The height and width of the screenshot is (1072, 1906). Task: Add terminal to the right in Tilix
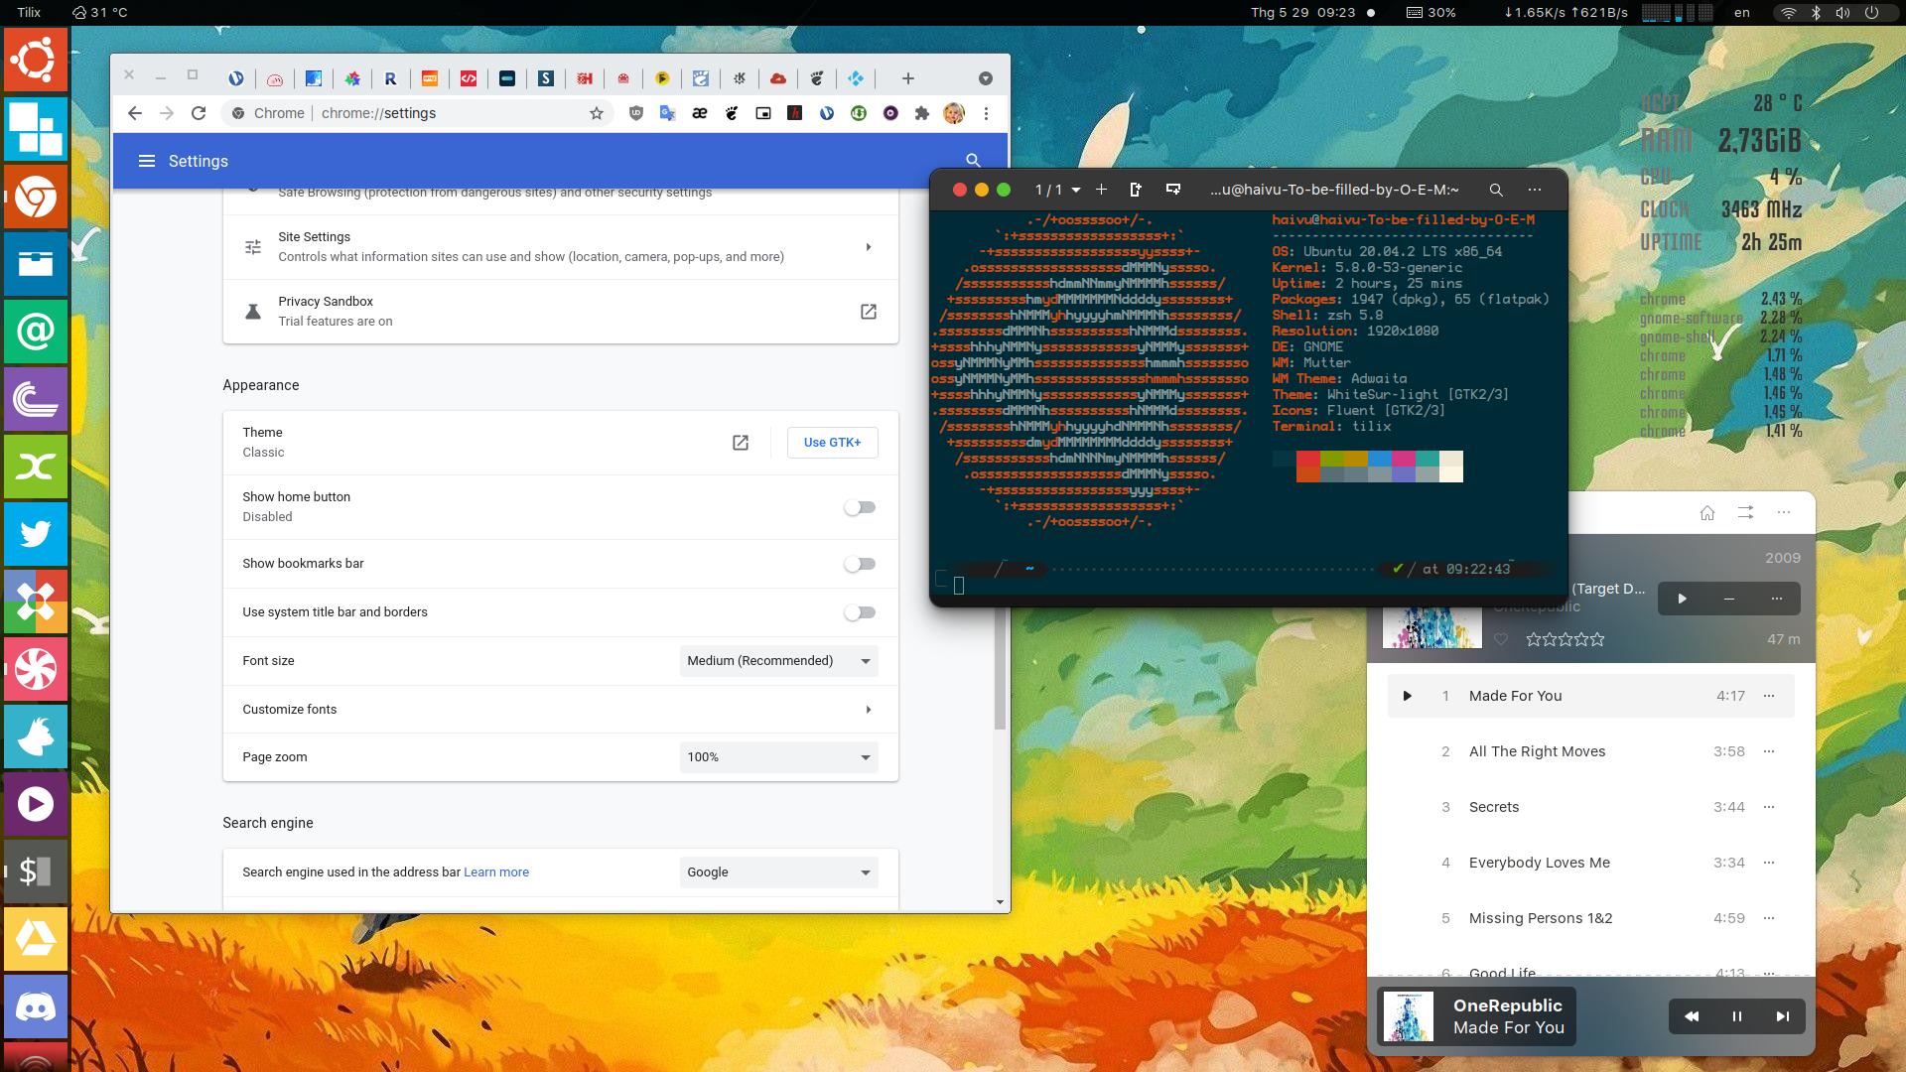pos(1137,190)
